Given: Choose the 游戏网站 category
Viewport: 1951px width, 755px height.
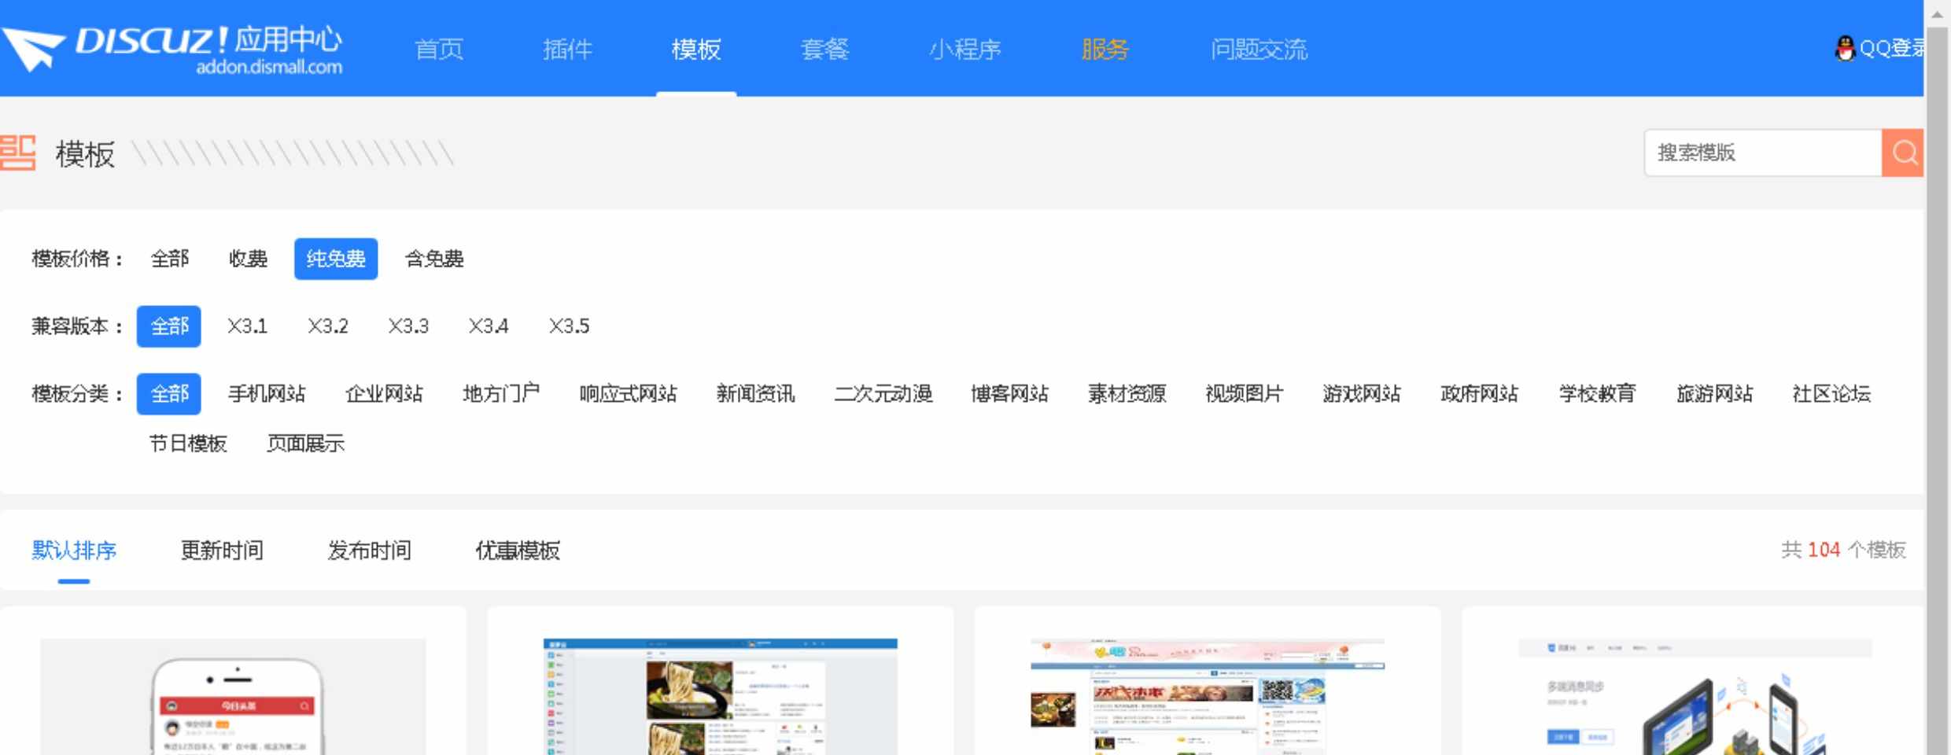Looking at the screenshot, I should (x=1362, y=394).
